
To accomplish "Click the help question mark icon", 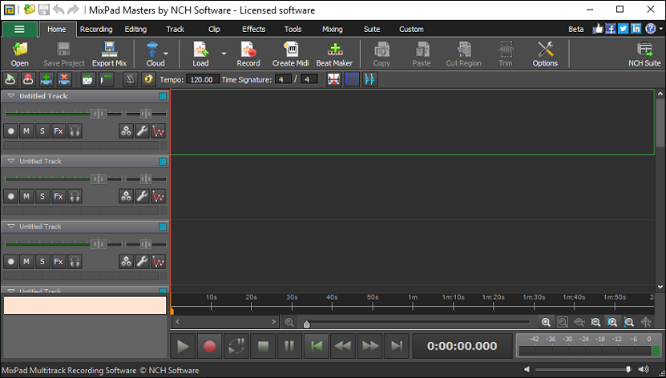I will pyautogui.click(x=650, y=29).
